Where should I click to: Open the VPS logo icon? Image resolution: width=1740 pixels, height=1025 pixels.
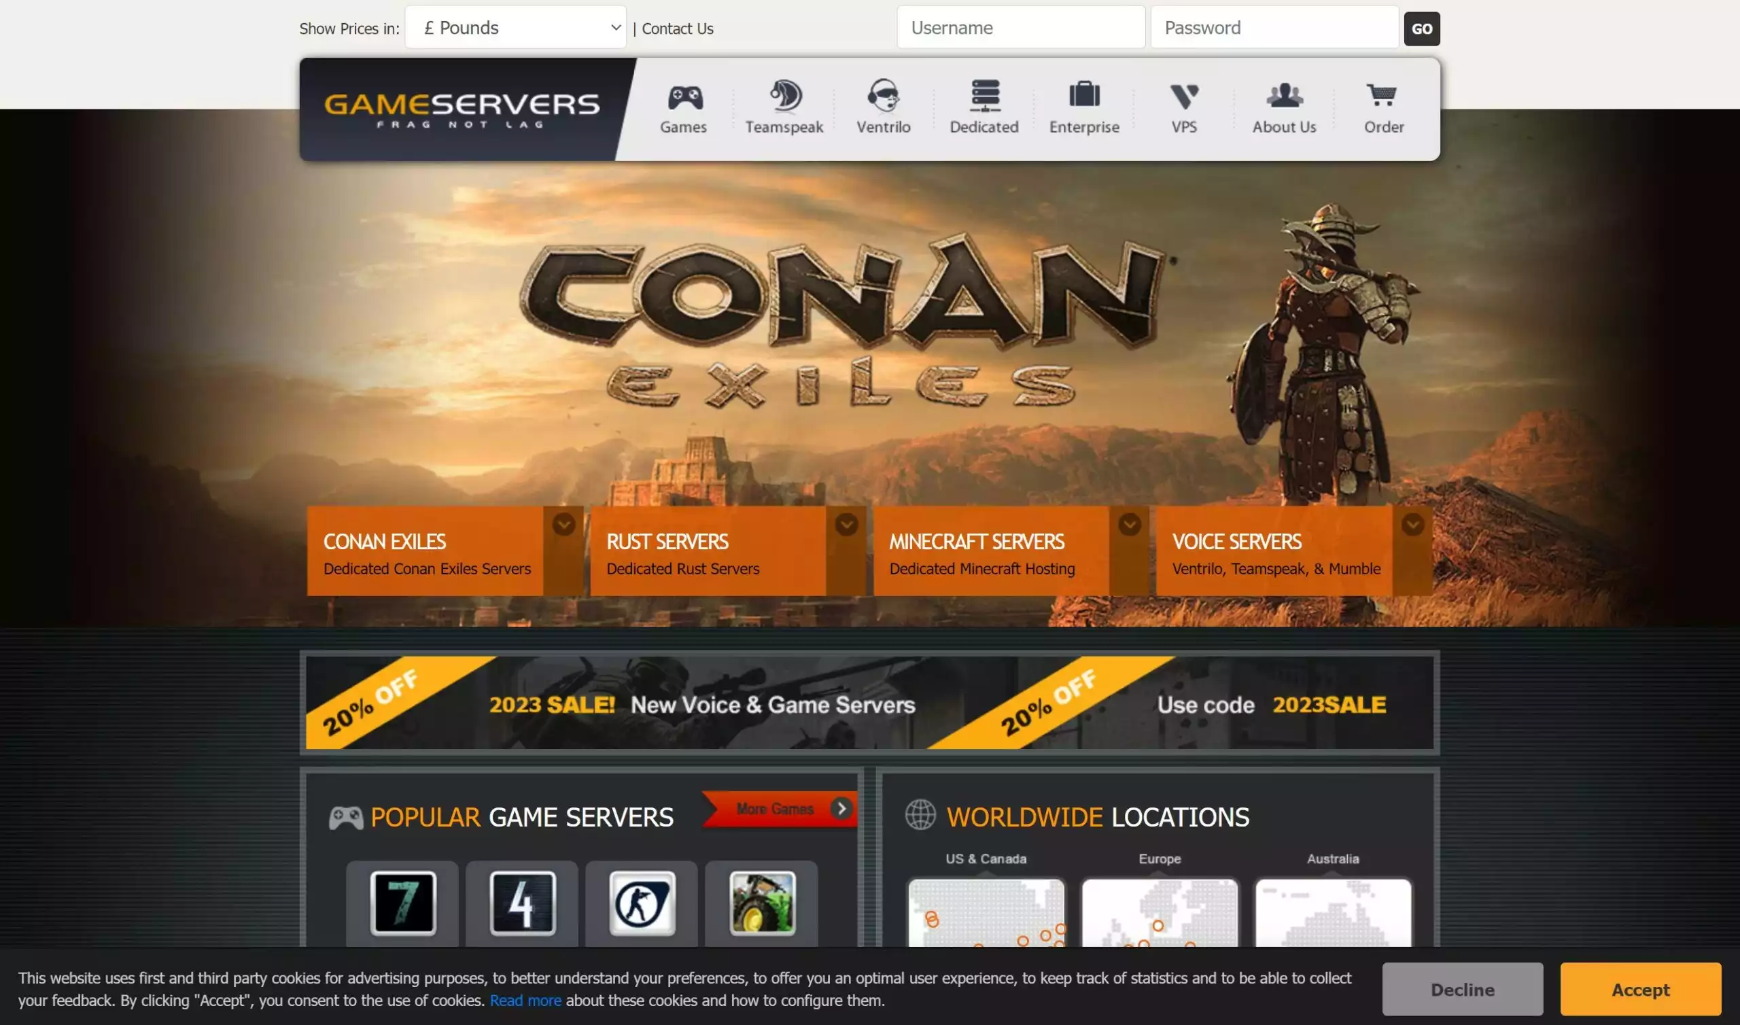pos(1184,97)
